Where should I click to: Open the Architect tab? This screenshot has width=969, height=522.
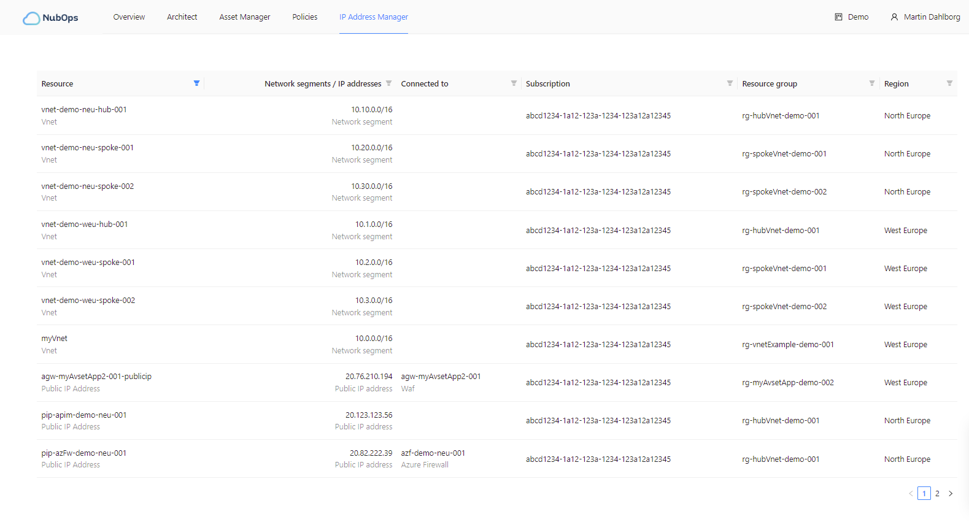pyautogui.click(x=182, y=17)
